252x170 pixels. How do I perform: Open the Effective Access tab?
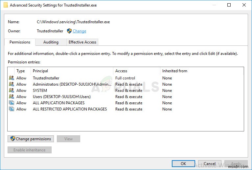pyautogui.click(x=82, y=42)
